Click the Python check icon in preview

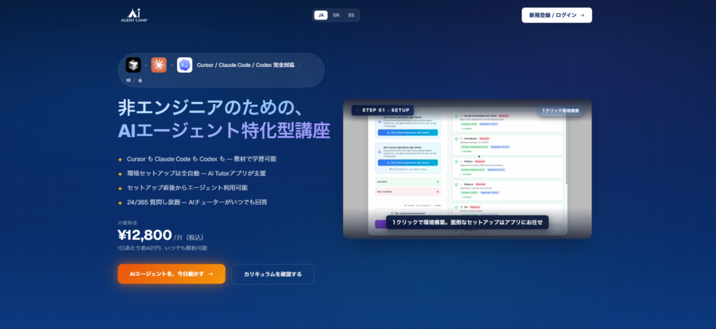click(x=456, y=161)
